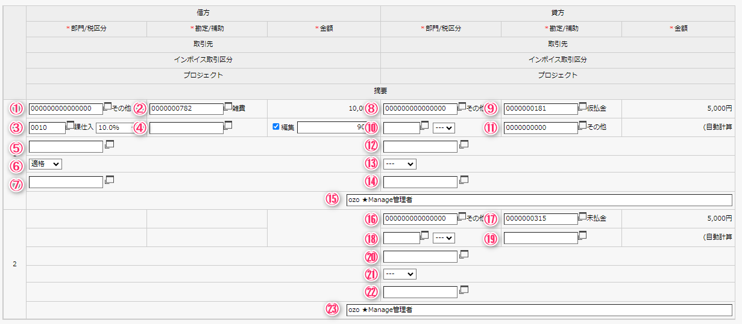Expand the 適格 invoice type dropdown
This screenshot has height=324, width=742.
45,164
